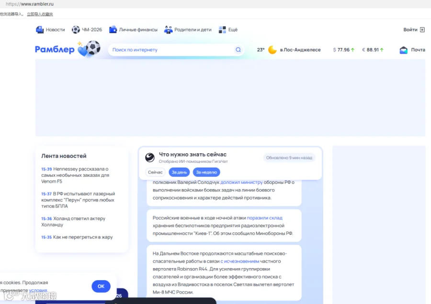
Task: Click the 15:37 news timestamp
Action: point(46,194)
